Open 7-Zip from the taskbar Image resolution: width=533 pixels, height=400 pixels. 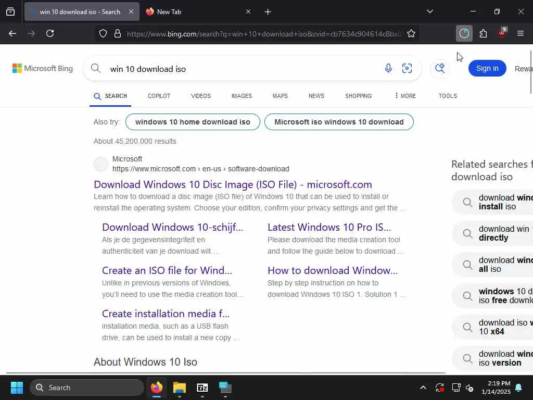tap(202, 387)
